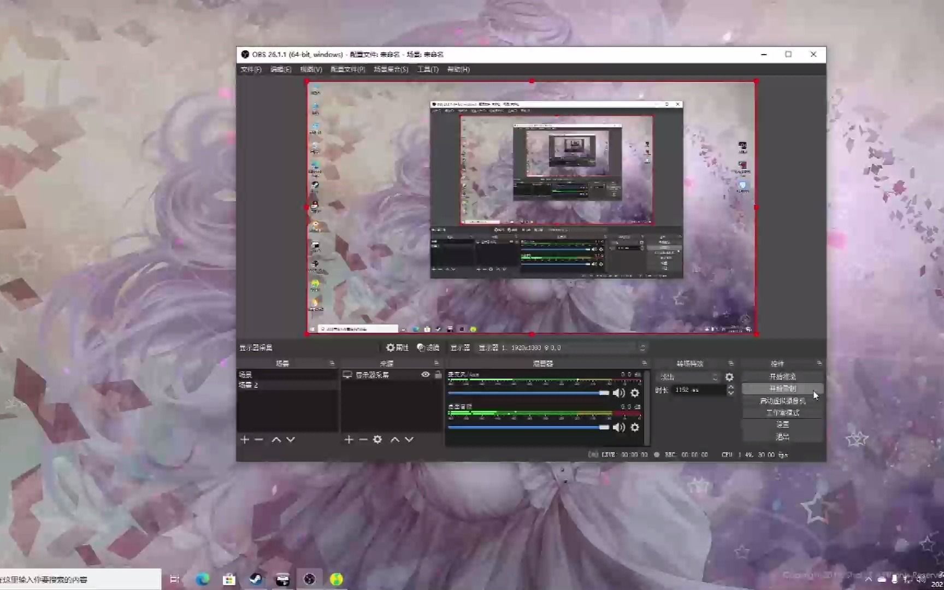Select the first scene 场景 in Scenes list

click(x=287, y=375)
